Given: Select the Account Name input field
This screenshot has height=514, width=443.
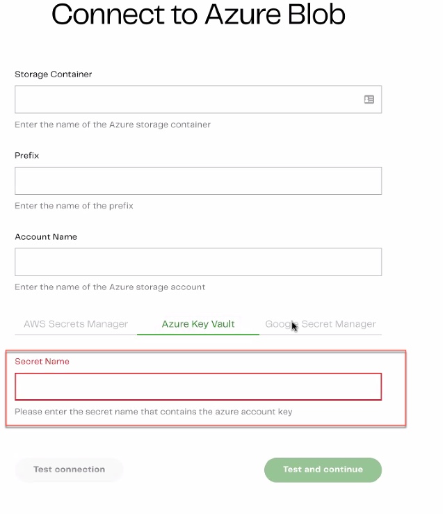Looking at the screenshot, I should [198, 262].
